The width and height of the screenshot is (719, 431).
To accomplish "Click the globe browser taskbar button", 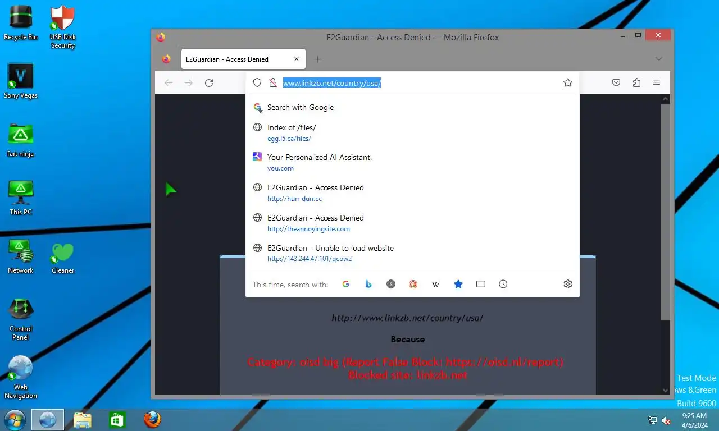I will (48, 420).
